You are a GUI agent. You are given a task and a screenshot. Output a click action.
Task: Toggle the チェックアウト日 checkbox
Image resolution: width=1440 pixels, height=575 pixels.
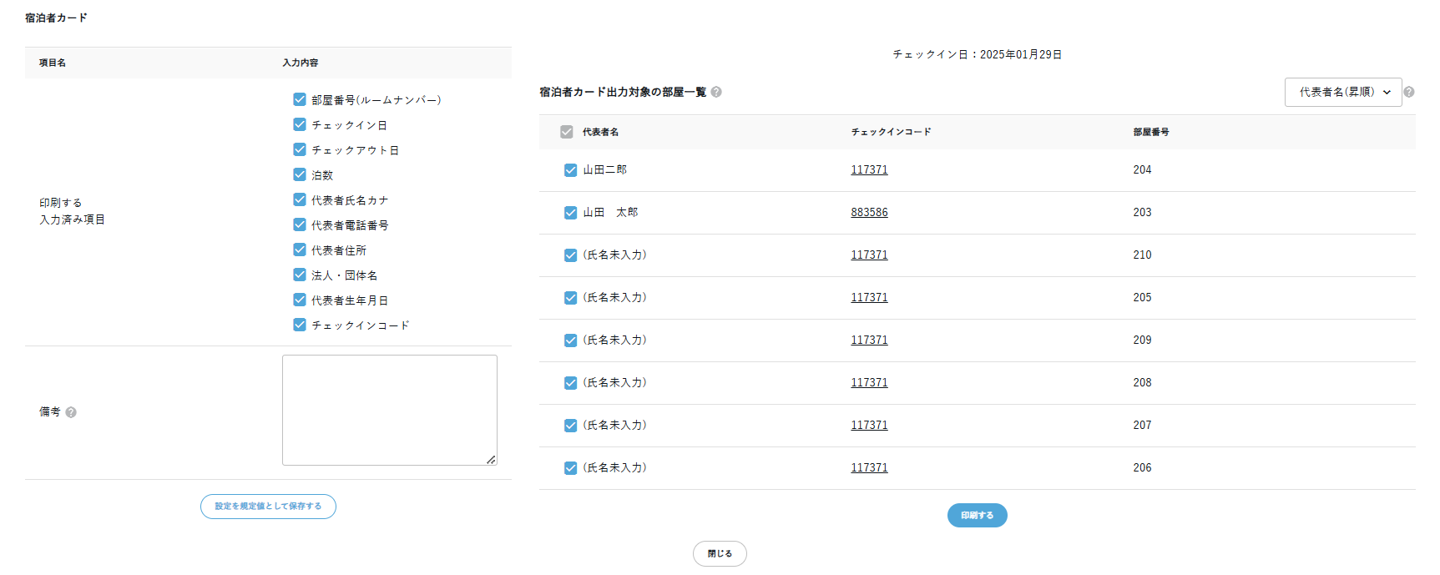pos(300,149)
